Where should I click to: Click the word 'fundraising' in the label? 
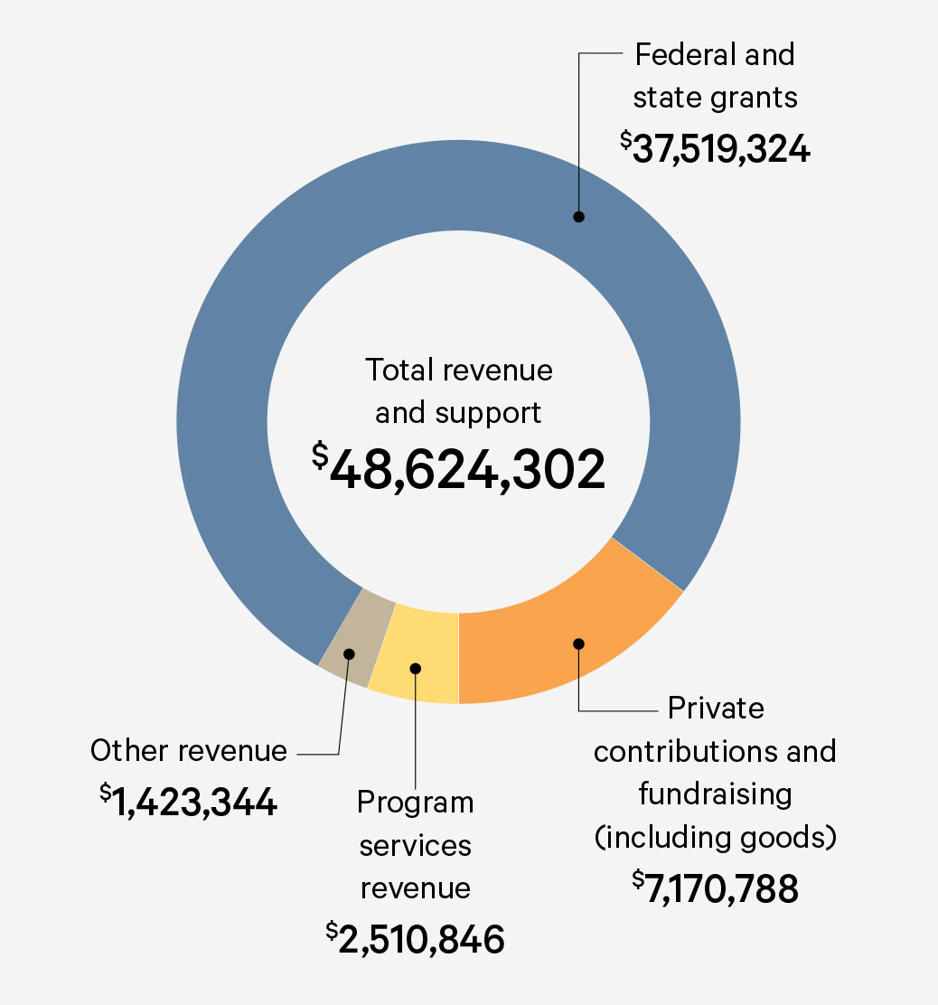tap(715, 794)
